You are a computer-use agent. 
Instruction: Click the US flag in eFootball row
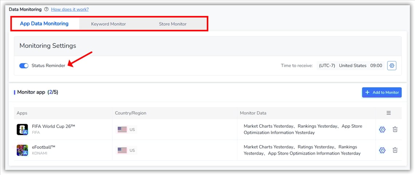coord(122,151)
